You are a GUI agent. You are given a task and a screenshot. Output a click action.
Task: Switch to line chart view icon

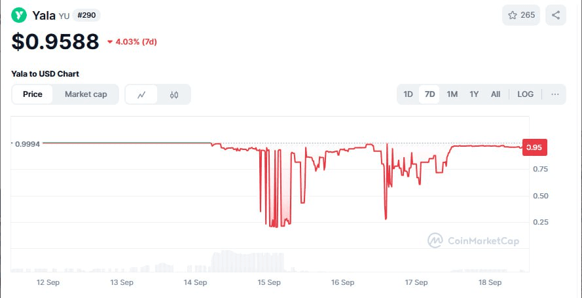click(141, 94)
